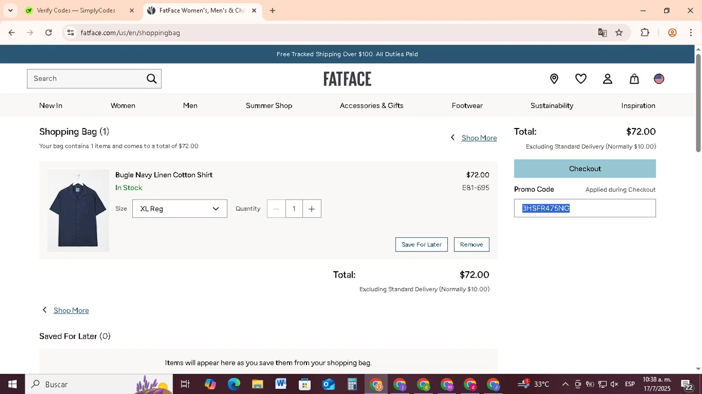Click the taskbar Buscar search box
This screenshot has height=394, width=702.
[99, 384]
